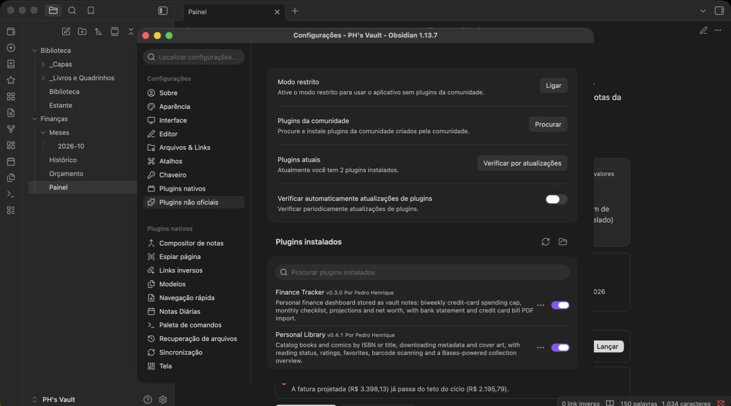The height and width of the screenshot is (406, 731).
Task: Click the collapse all icon in file explorer
Action: pos(131,32)
